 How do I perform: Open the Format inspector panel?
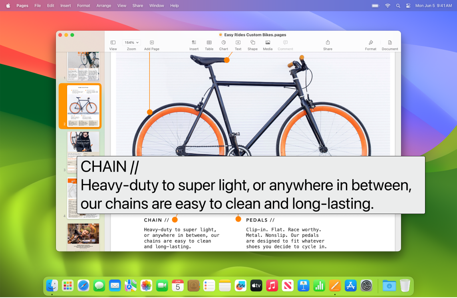[370, 44]
